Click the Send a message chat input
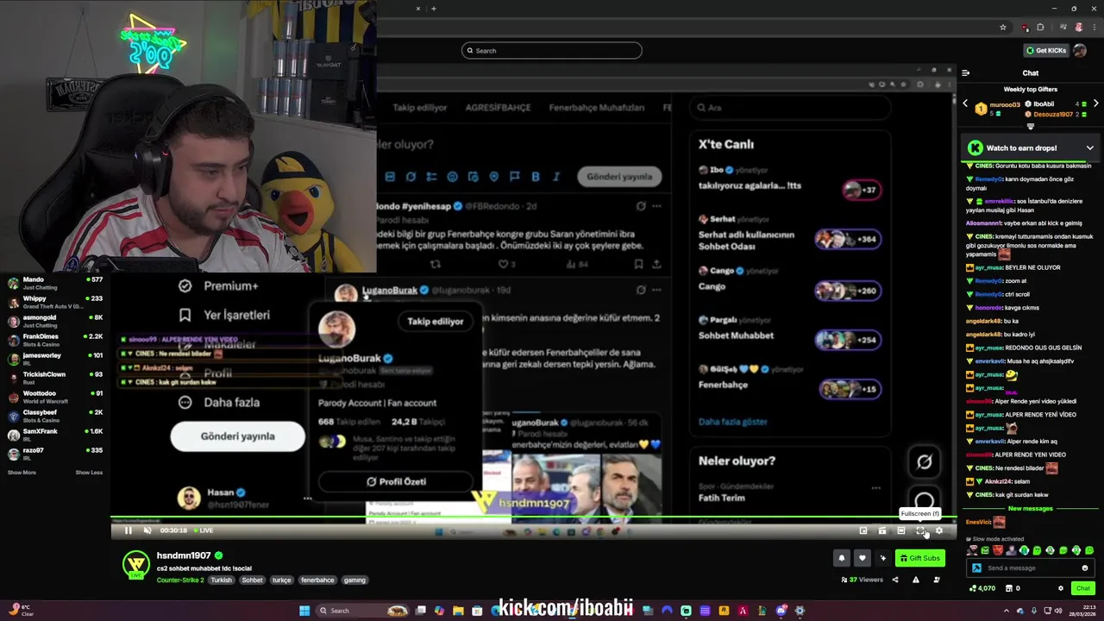This screenshot has height=621, width=1104. point(1031,568)
